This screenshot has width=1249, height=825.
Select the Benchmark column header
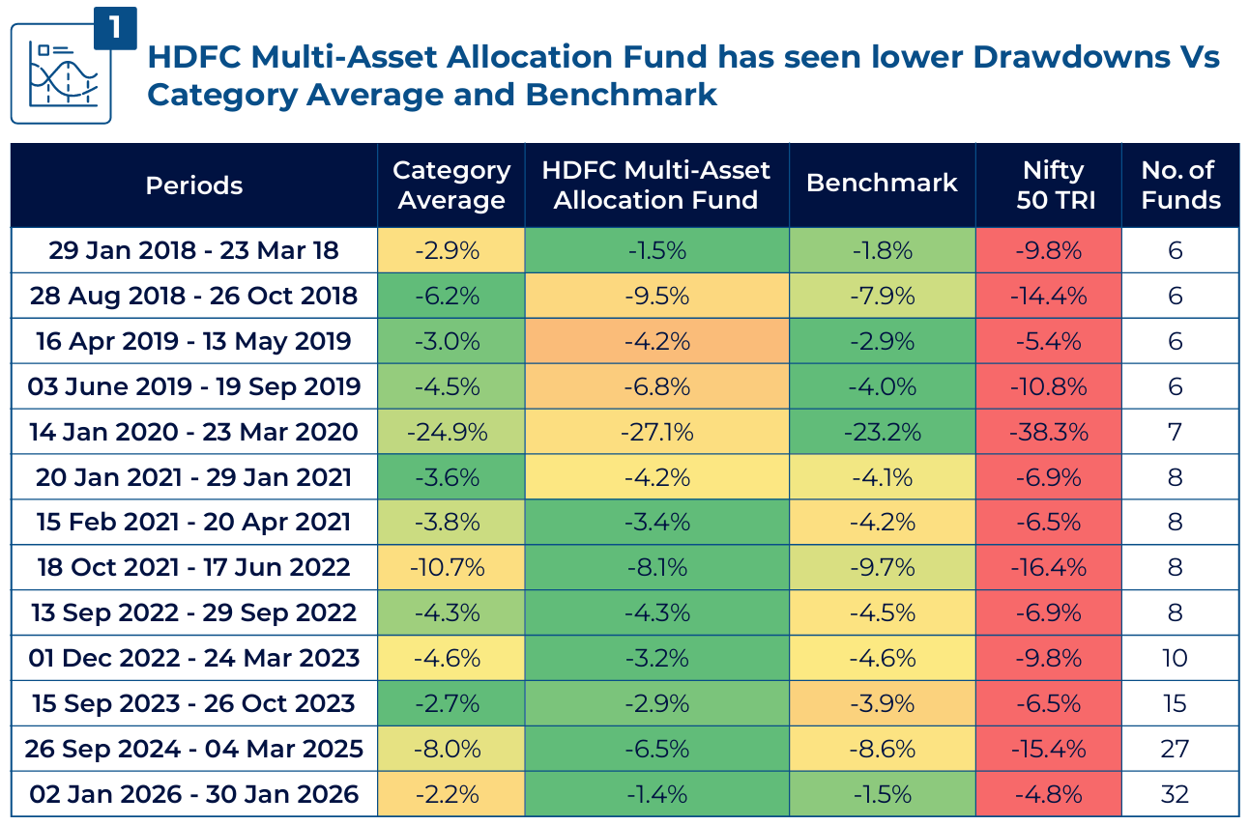click(x=882, y=184)
